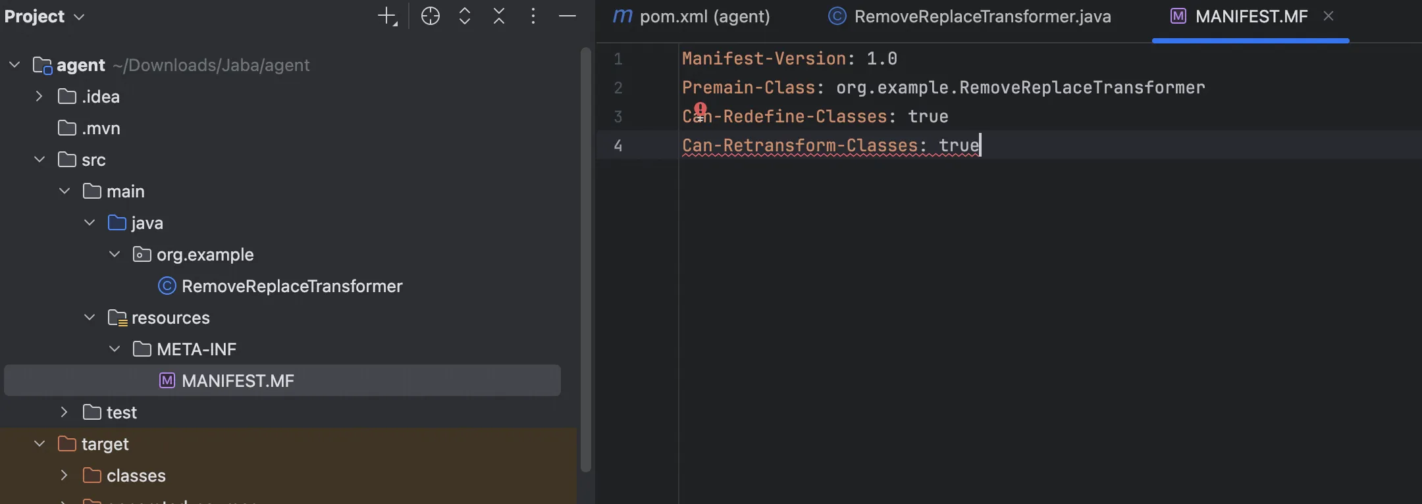Viewport: 1422px width, 504px height.
Task: Collapse the resources folder
Action: [89, 318]
